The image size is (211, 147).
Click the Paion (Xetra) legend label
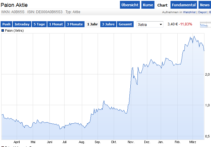14,30
